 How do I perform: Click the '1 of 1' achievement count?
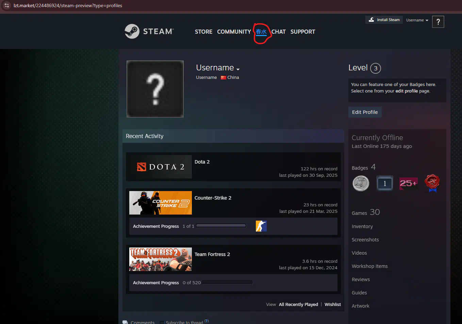click(188, 226)
